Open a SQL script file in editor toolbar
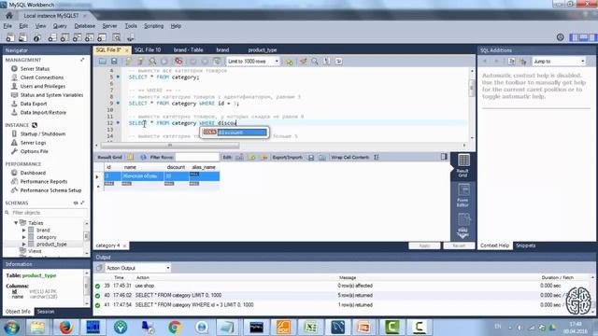The width and height of the screenshot is (598, 336). click(x=103, y=61)
